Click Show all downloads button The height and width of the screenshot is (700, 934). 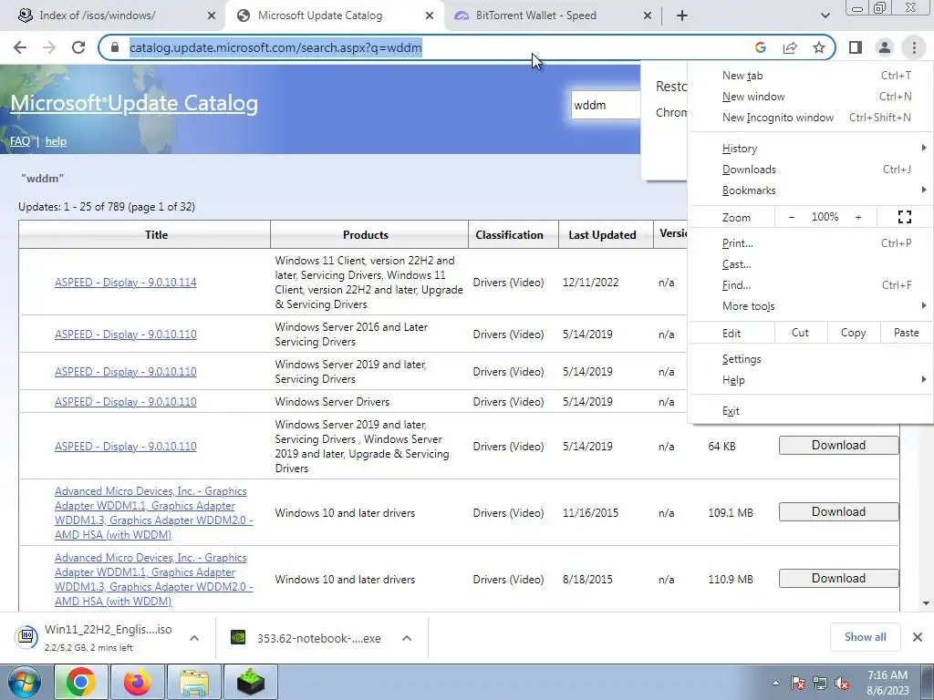(865, 637)
